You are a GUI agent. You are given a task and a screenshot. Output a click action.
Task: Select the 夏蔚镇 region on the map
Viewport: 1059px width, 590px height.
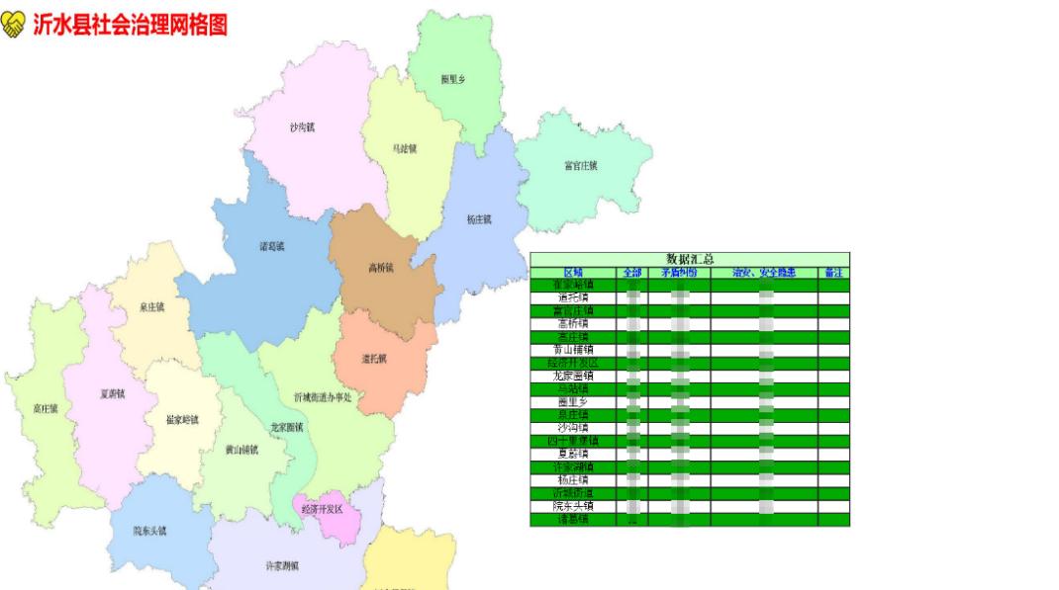(112, 394)
